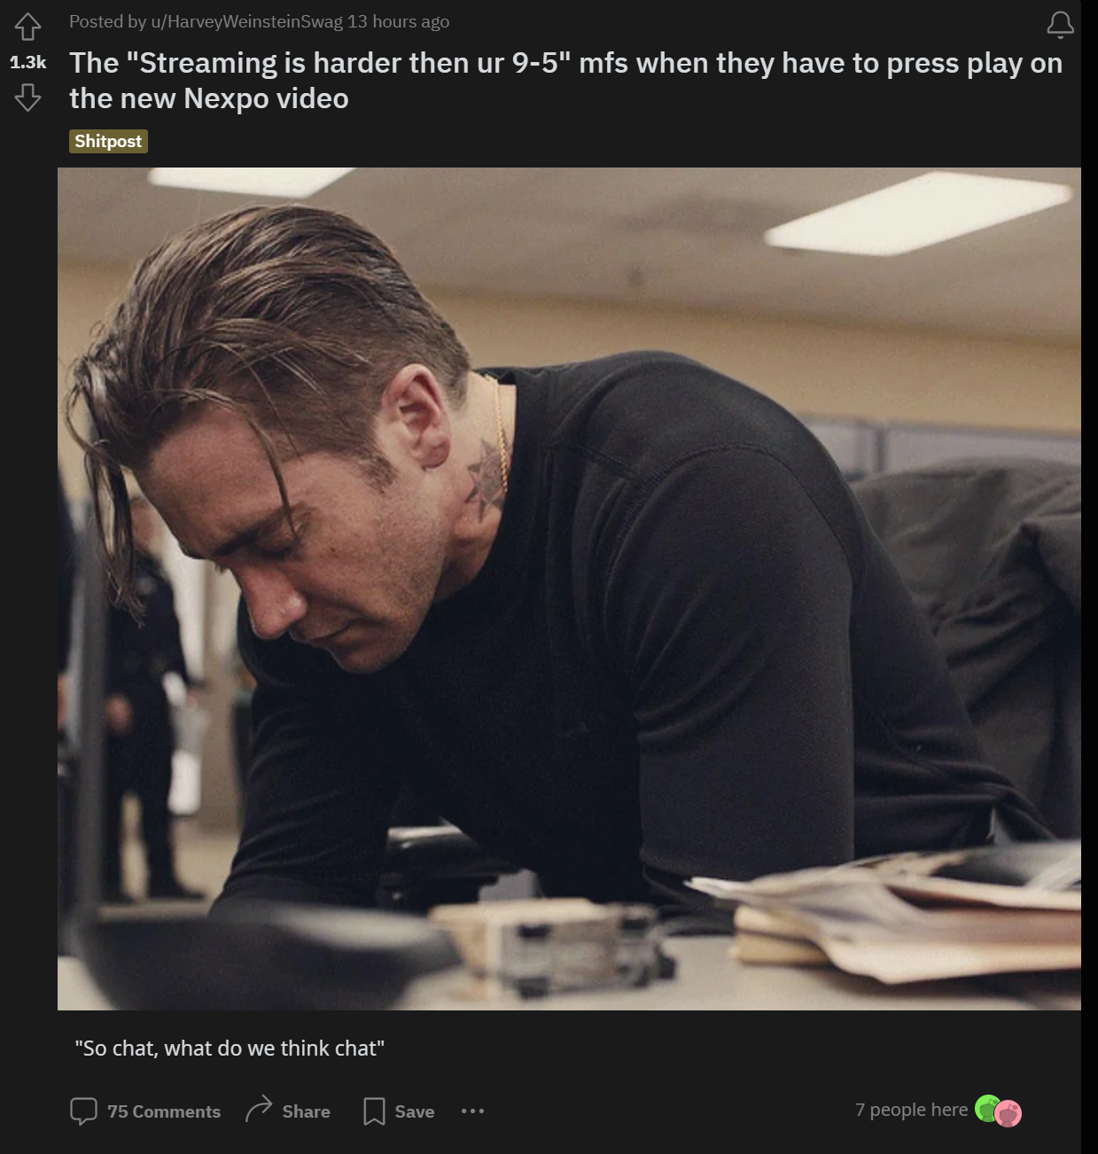The width and height of the screenshot is (1098, 1154).
Task: Click the 1.3k vote score
Action: tap(27, 62)
